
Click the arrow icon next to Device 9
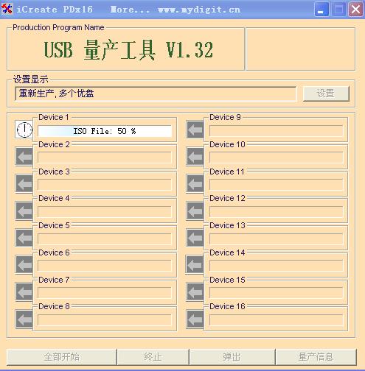coord(195,130)
